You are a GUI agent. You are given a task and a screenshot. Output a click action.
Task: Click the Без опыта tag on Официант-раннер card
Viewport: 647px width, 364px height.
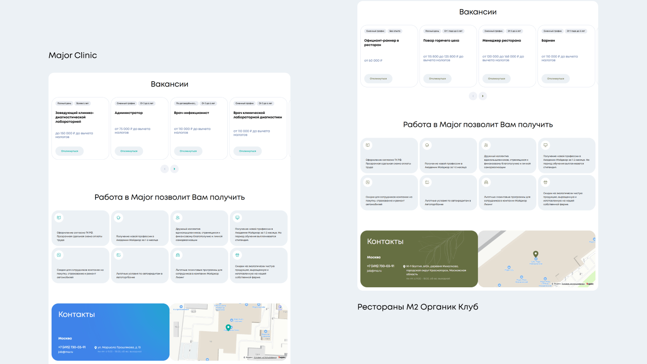pyautogui.click(x=395, y=31)
